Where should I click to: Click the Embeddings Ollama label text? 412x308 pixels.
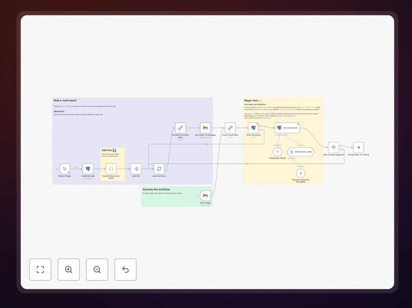(277, 158)
